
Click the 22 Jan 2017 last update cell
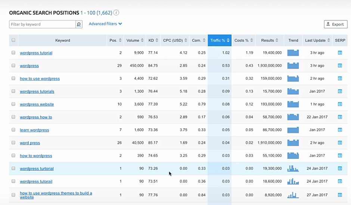click(317, 117)
